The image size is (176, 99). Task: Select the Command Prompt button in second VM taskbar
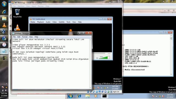tap(105, 96)
